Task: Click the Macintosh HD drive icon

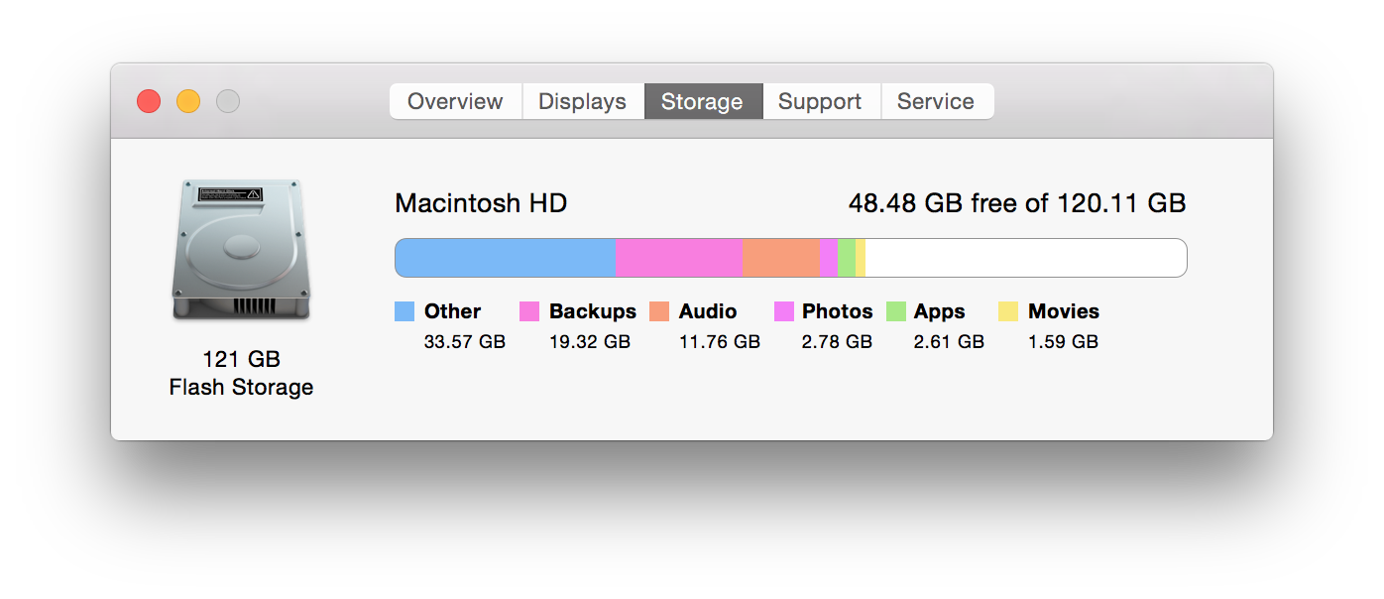Action: 241,250
